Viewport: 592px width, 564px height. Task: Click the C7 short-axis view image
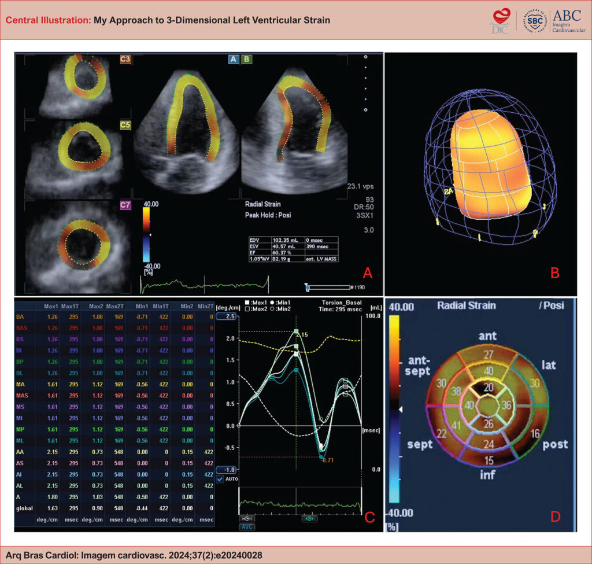point(78,247)
